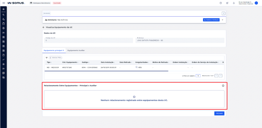This screenshot has height=128, width=262.
Task: Click the Mostrando 1 de 1 text
Action: [x=208, y=76]
